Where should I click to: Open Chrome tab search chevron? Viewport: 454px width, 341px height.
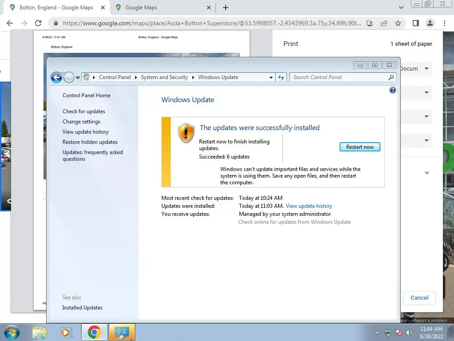coord(401,8)
